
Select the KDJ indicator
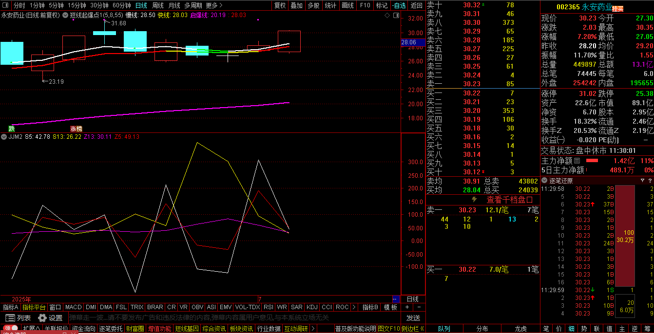coord(312,307)
